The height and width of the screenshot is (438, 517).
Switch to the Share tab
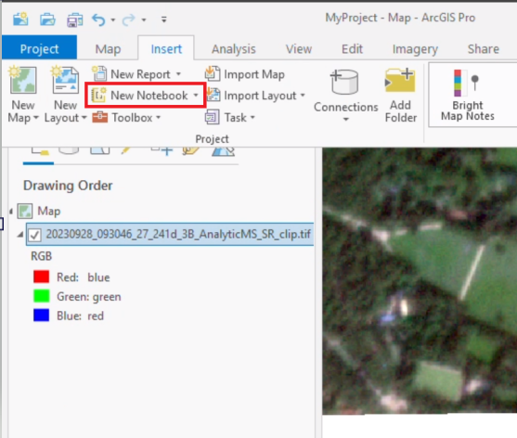pyautogui.click(x=483, y=49)
